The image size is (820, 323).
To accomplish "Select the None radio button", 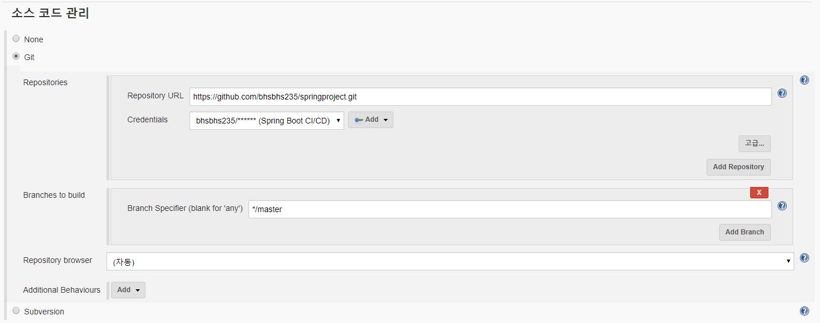I will pyautogui.click(x=16, y=39).
